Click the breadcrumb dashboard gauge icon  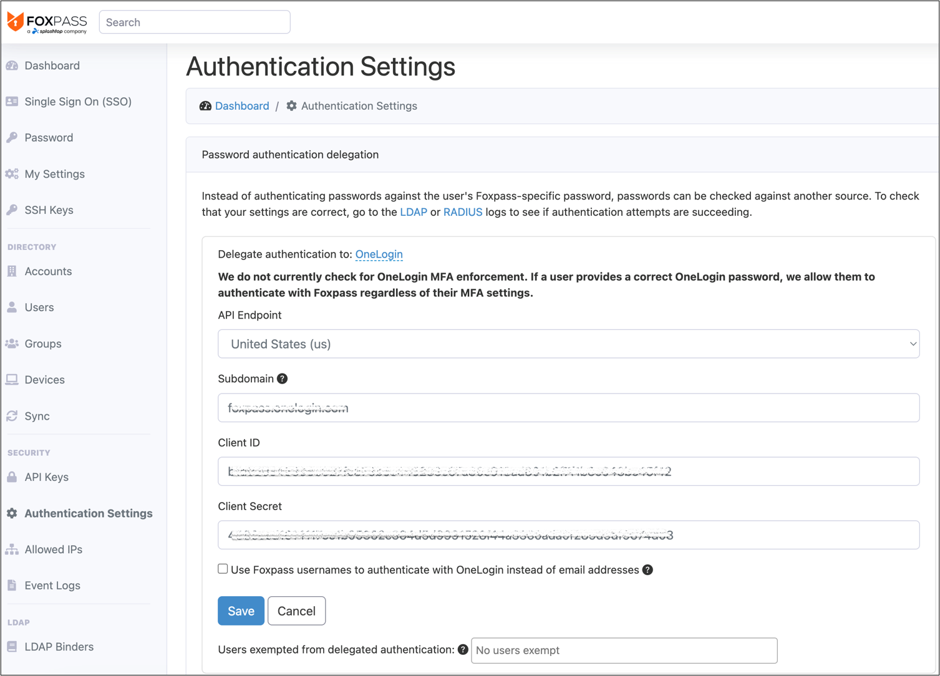click(205, 106)
